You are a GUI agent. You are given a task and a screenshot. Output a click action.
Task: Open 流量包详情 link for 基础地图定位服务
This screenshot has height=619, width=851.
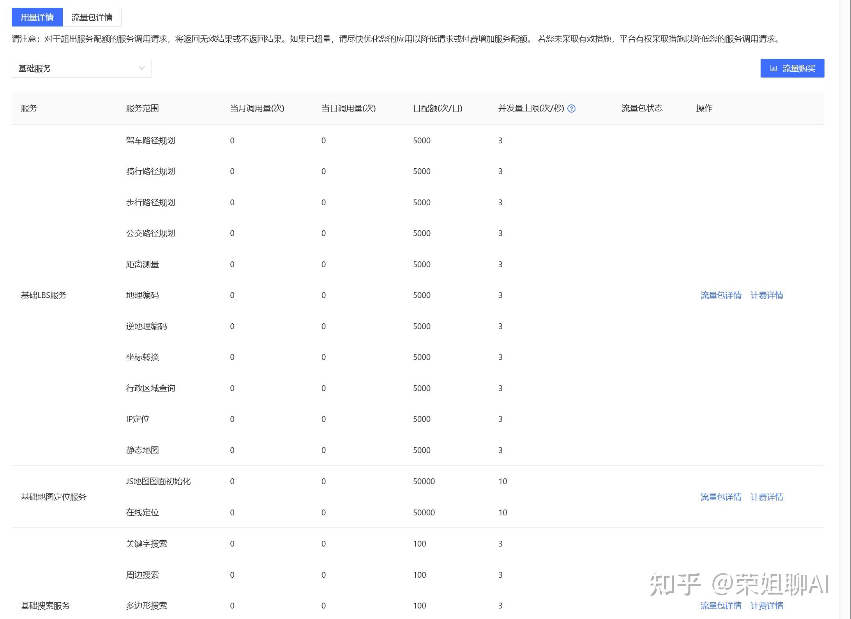point(720,497)
